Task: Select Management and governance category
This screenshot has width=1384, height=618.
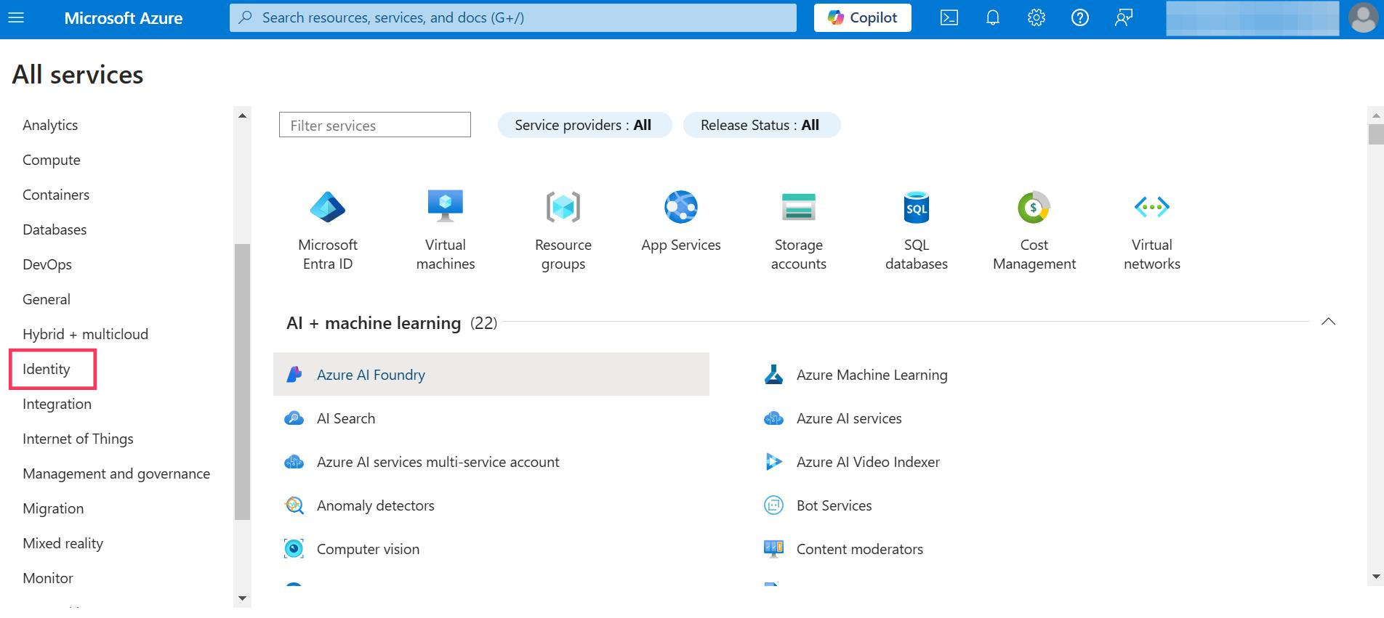Action: click(116, 473)
